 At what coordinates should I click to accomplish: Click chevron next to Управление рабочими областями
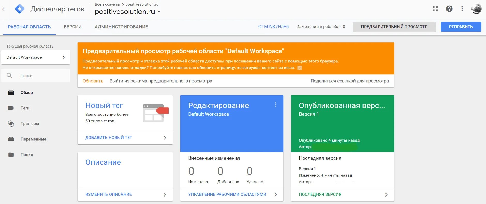276,194
